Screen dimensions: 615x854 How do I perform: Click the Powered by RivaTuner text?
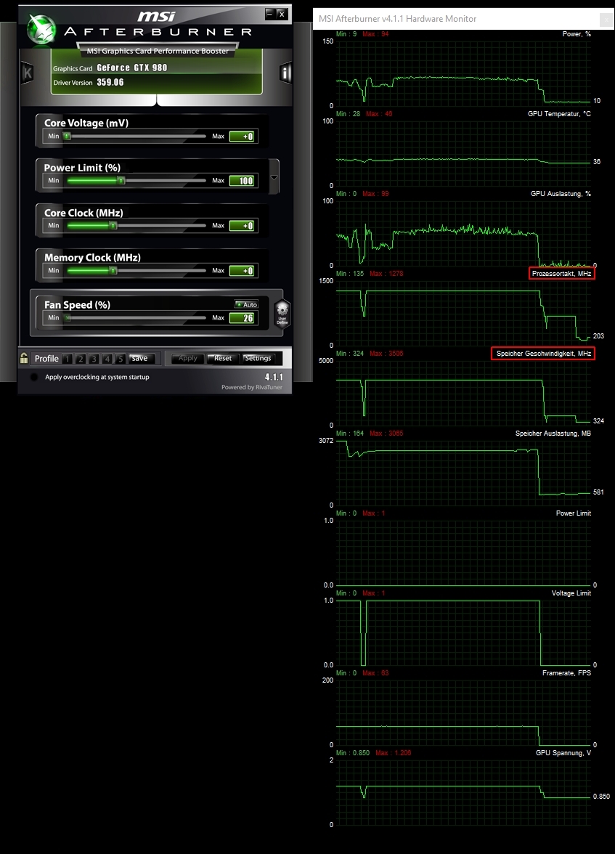(252, 387)
